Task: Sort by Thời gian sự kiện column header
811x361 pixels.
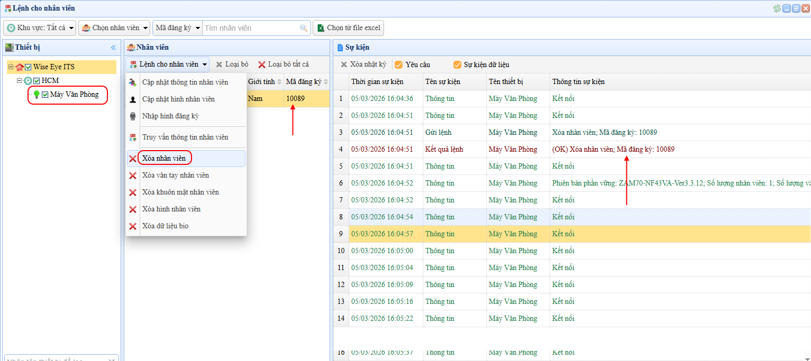Action: click(377, 82)
